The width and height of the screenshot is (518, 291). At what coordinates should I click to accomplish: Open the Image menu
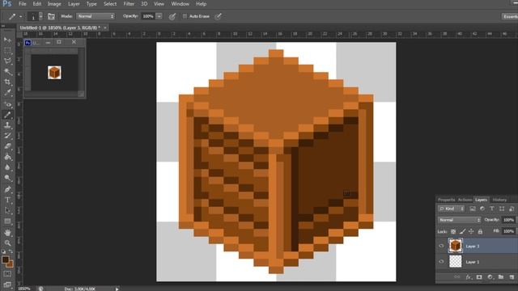pos(54,4)
